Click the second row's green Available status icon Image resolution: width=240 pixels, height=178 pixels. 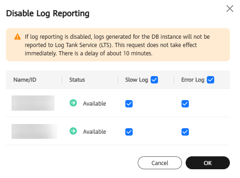(x=73, y=131)
